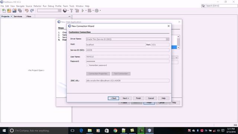Open File Explorer from taskbar
Image resolution: width=238 pixels, height=134 pixels.
(90, 131)
